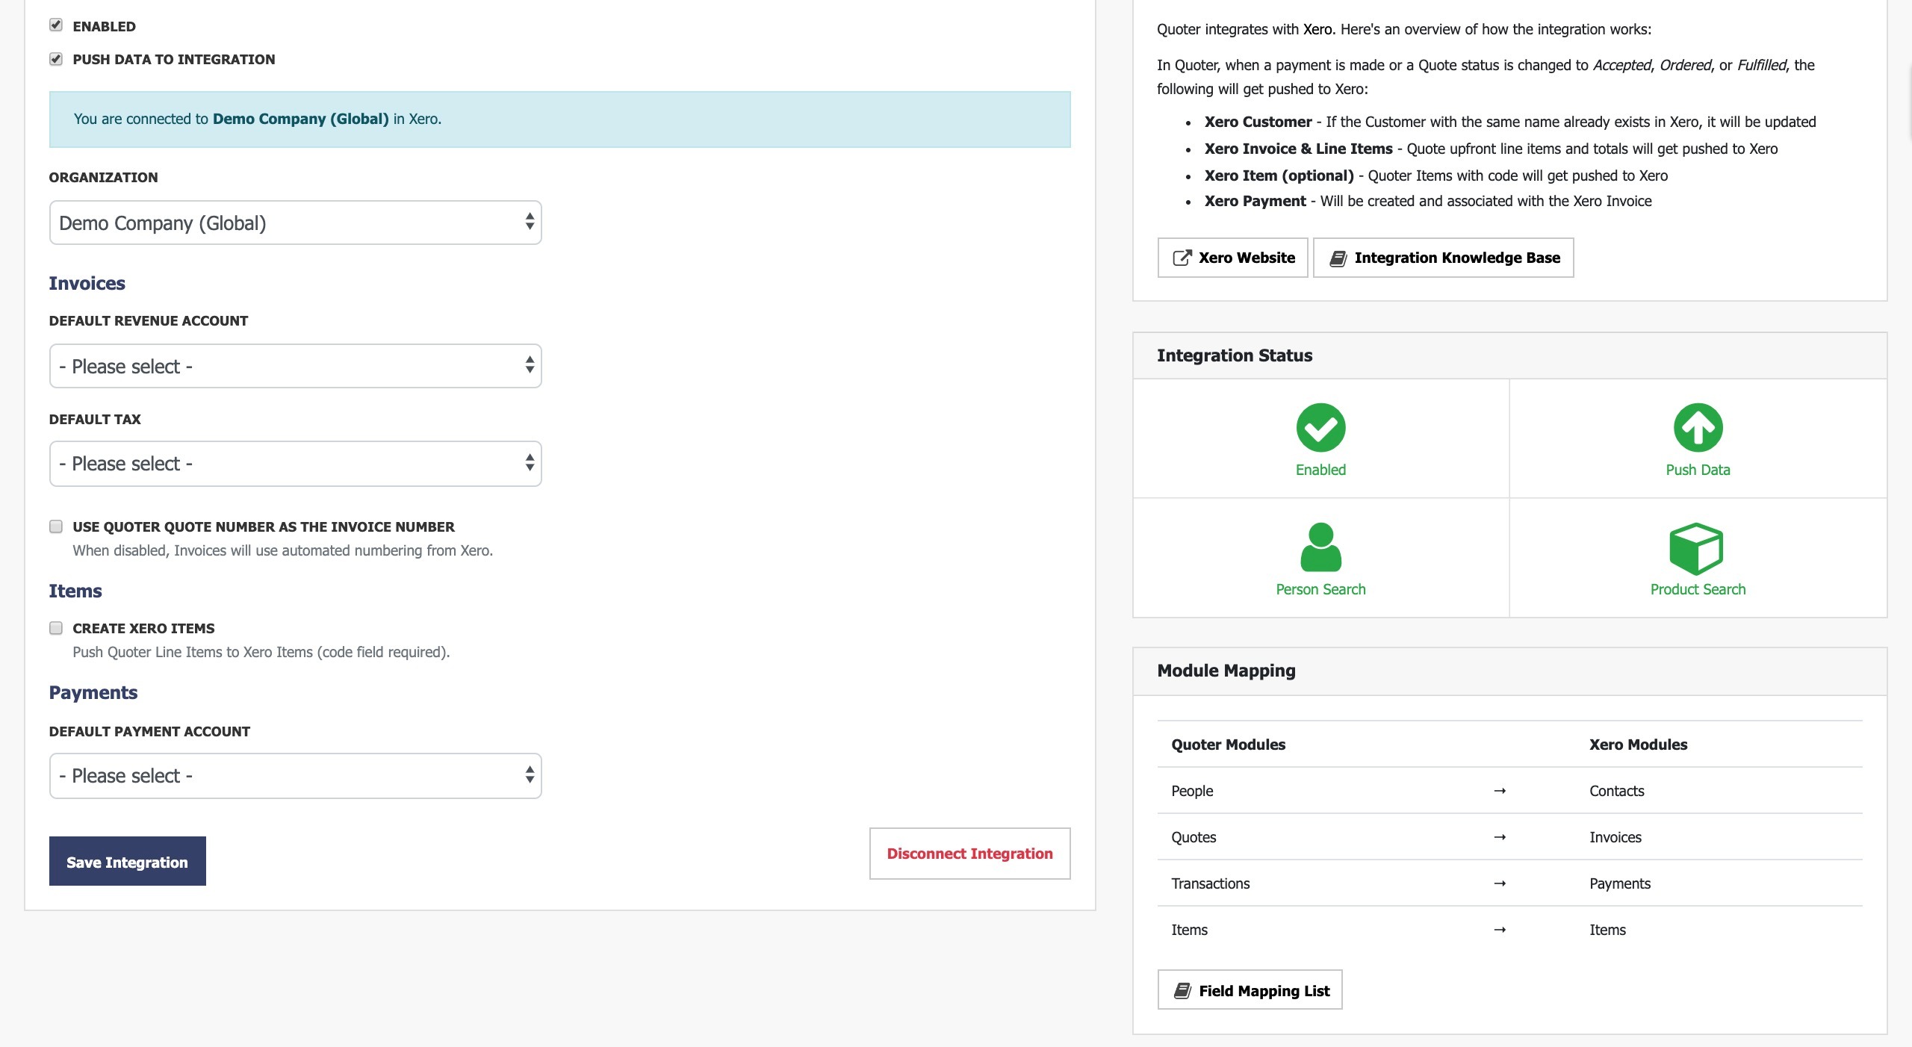The image size is (1912, 1047).
Task: Click the green Enabled checkmark status icon
Action: 1320,427
